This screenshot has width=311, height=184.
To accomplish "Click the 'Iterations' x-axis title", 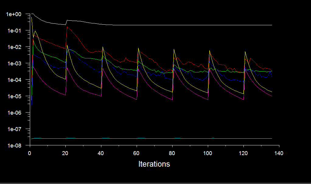I will coord(154,164).
